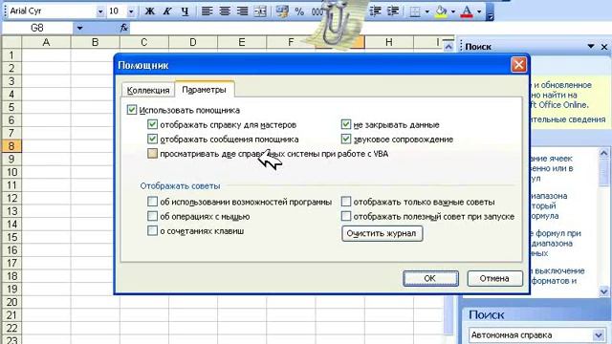Open the borders dropdown arrow
The width and height of the screenshot is (612, 344).
426,11
